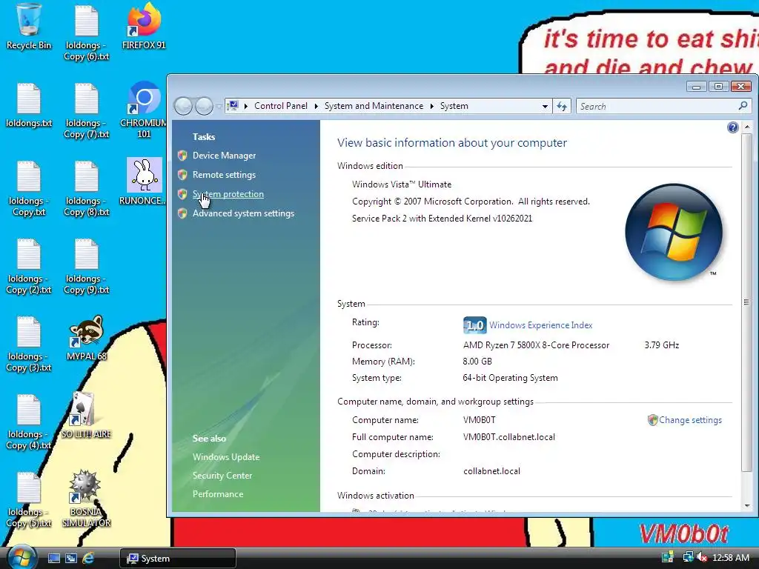Select loldongs - Copy (8).txt file
Image resolution: width=759 pixels, height=569 pixels.
coord(86,188)
